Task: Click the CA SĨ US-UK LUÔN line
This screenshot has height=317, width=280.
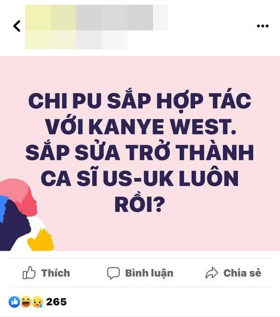Action: click(x=140, y=178)
